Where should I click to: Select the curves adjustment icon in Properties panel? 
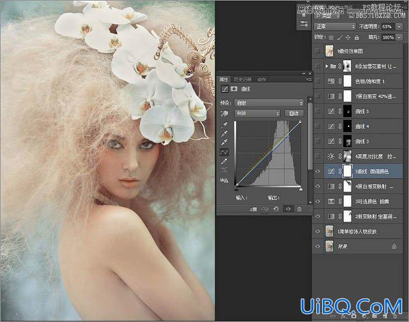tap(224, 89)
